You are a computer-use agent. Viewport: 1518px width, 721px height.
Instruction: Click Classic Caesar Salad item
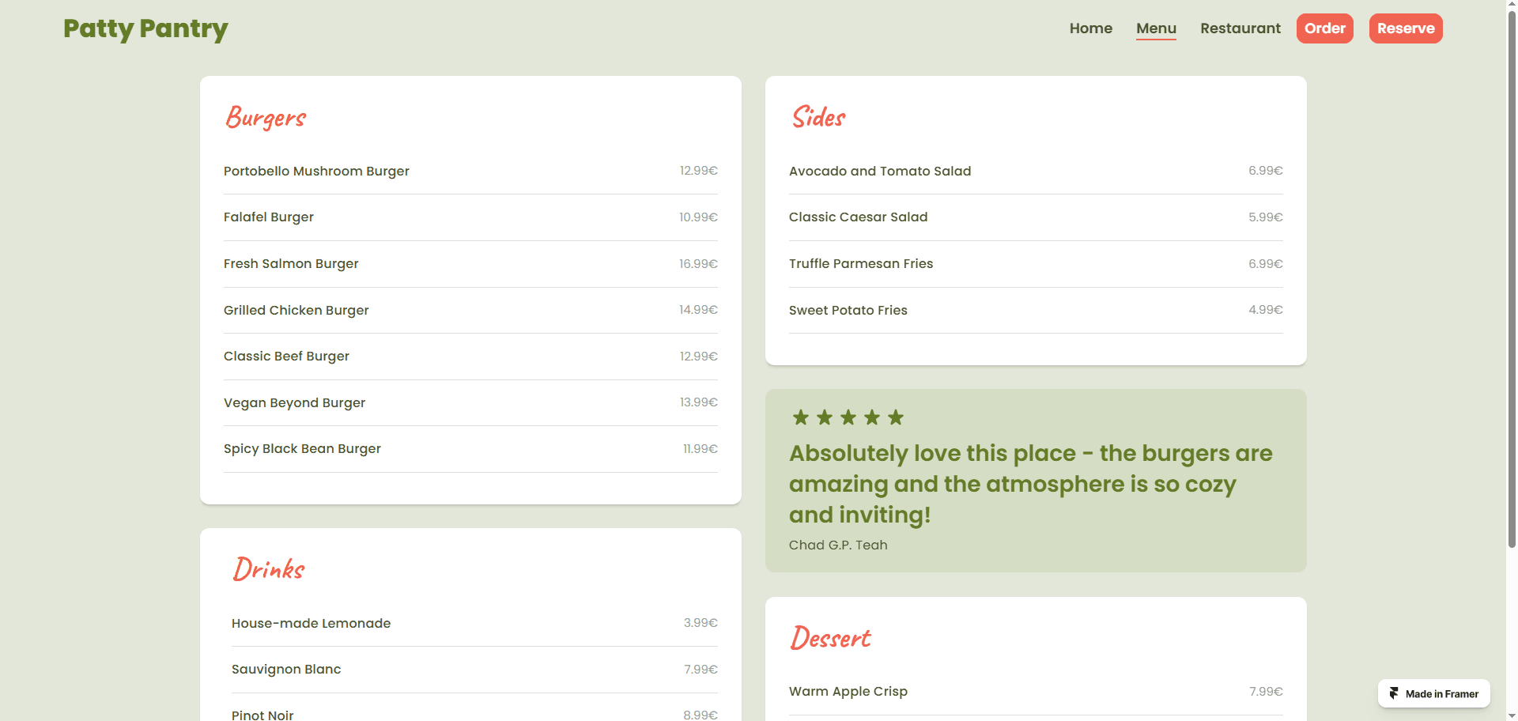[x=858, y=217]
